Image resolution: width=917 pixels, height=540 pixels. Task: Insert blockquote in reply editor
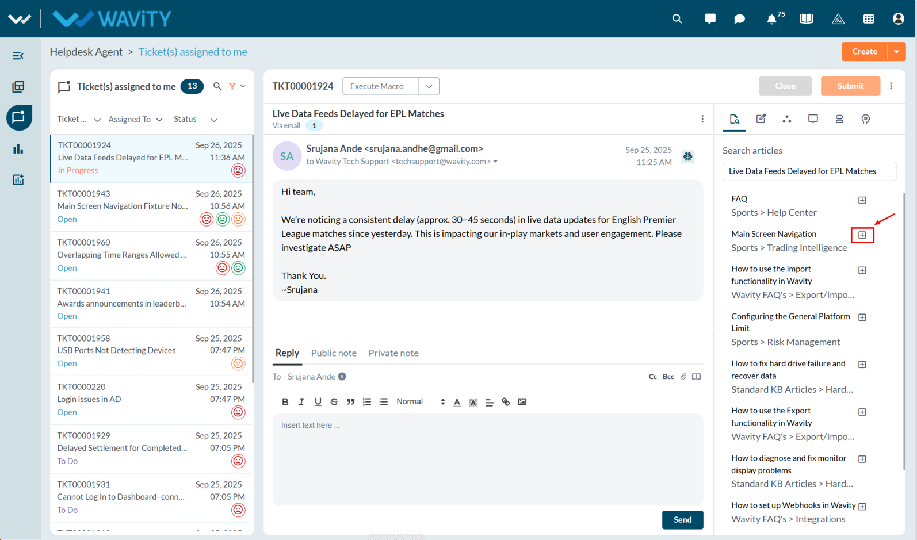coord(350,402)
